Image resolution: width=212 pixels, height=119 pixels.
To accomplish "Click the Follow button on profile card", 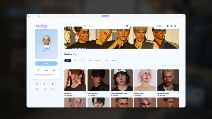I will [x=46, y=63].
